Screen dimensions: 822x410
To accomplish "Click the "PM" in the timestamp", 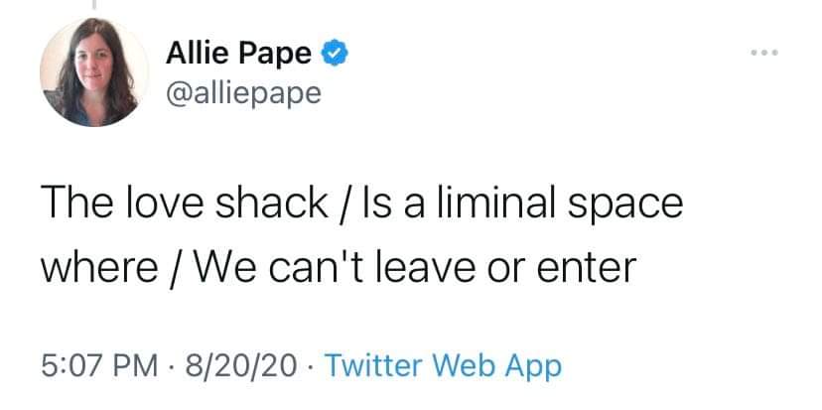I will click(x=138, y=366).
